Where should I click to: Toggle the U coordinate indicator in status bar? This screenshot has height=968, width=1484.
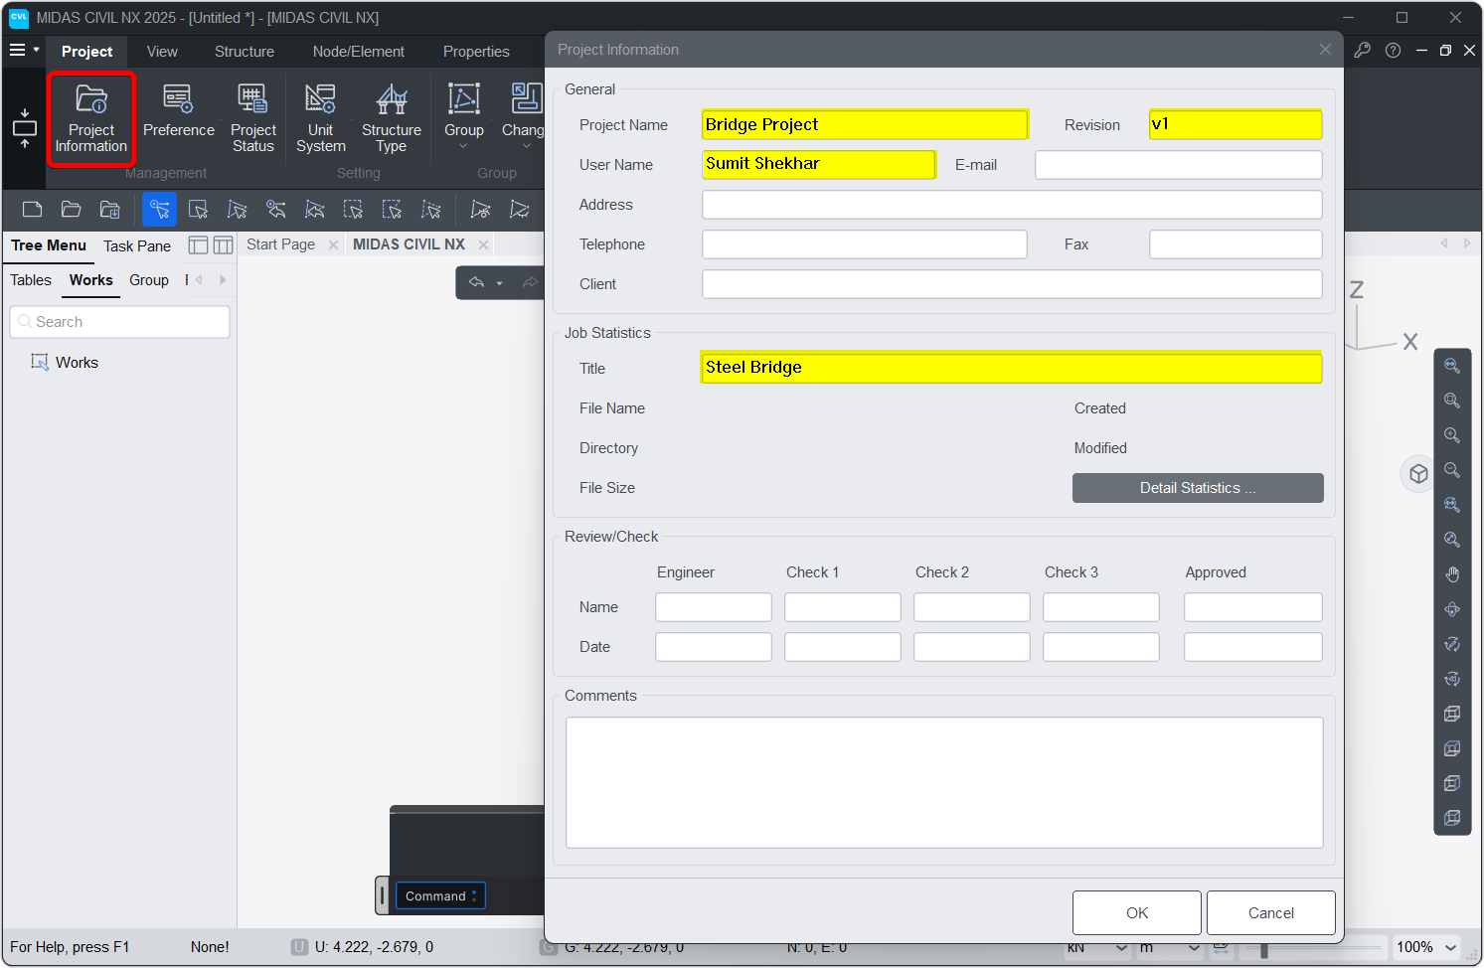pos(299,947)
